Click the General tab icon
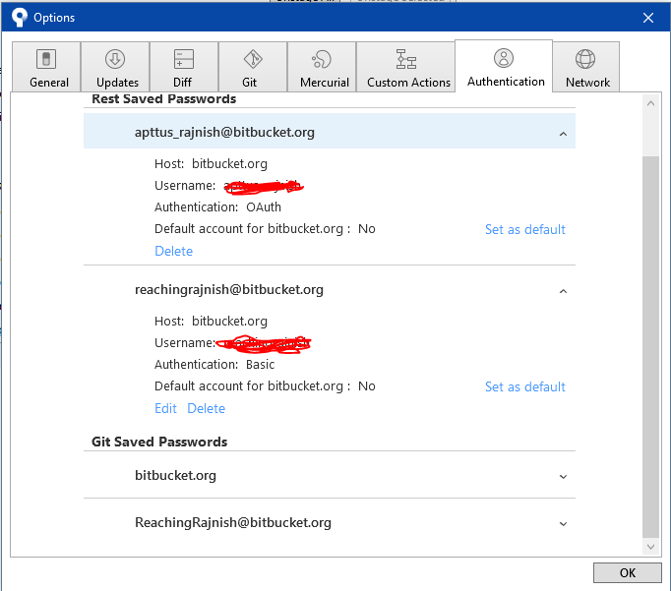Image resolution: width=671 pixels, height=591 pixels. pos(46,59)
